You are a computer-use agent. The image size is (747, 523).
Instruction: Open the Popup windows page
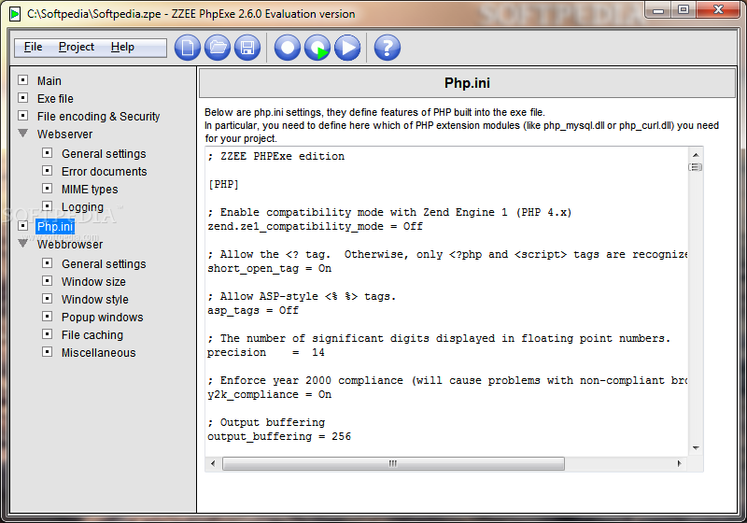tap(103, 318)
